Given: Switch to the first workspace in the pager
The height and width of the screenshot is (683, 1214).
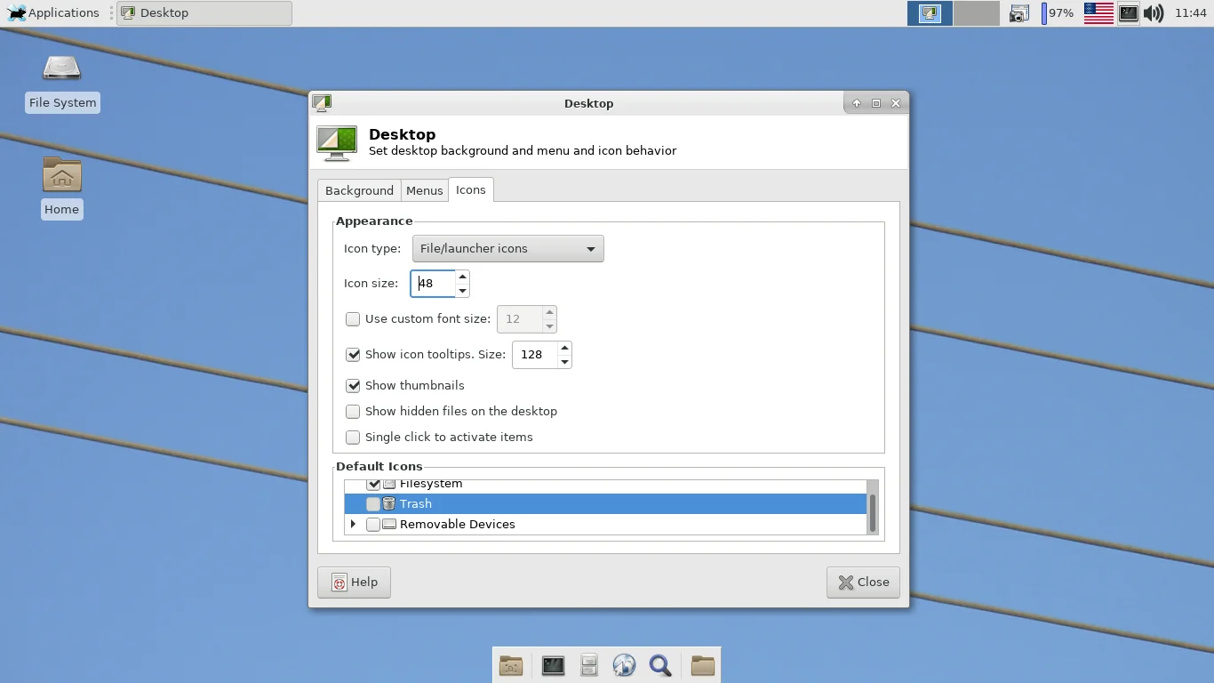Looking at the screenshot, I should tap(930, 13).
